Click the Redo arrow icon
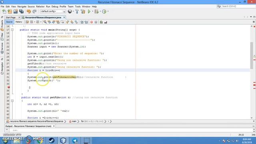Viewport: 256px width, 144px height. [34, 12]
